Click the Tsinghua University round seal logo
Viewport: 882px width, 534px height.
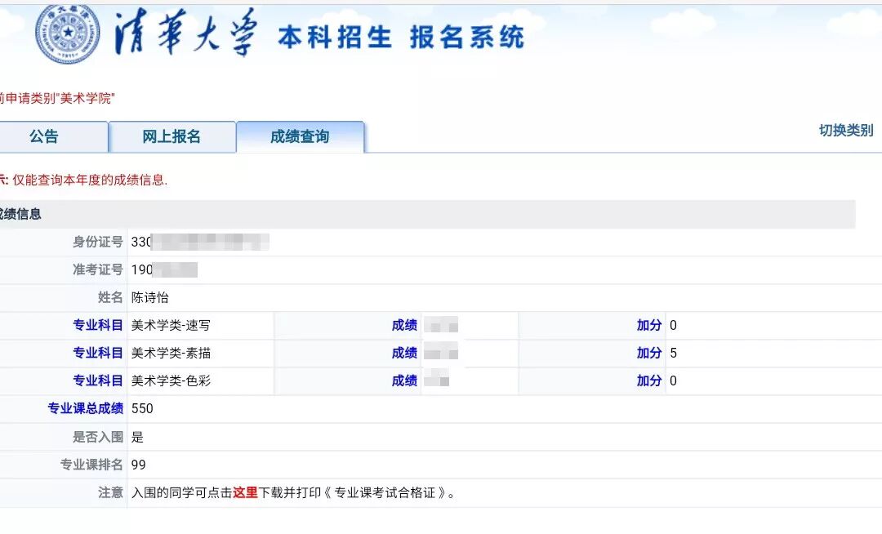68,33
